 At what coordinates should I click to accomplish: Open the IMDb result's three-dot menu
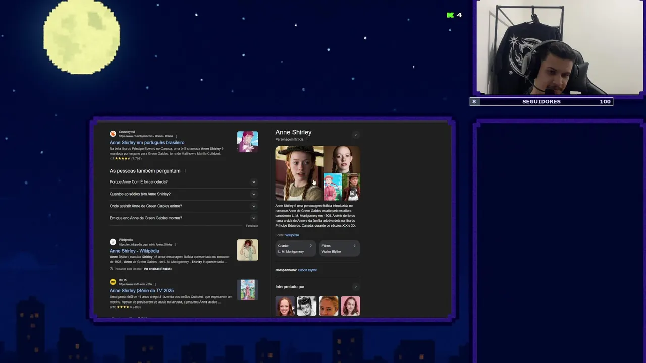(155, 284)
